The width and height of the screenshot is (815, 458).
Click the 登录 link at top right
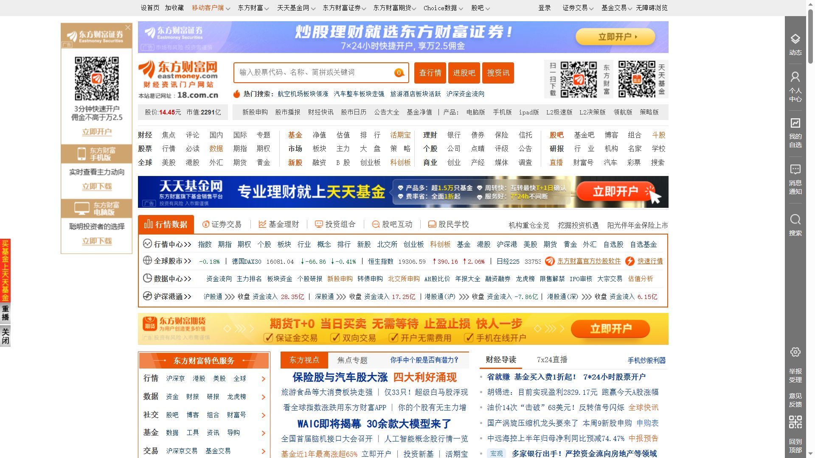544,8
